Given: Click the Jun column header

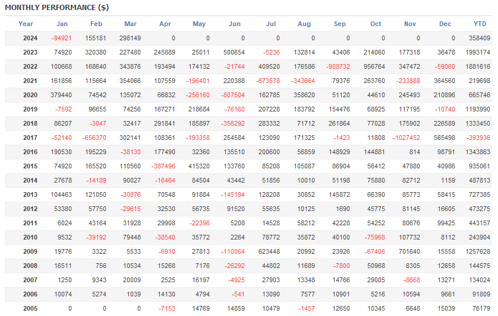Looking at the screenshot, I should [x=235, y=24].
